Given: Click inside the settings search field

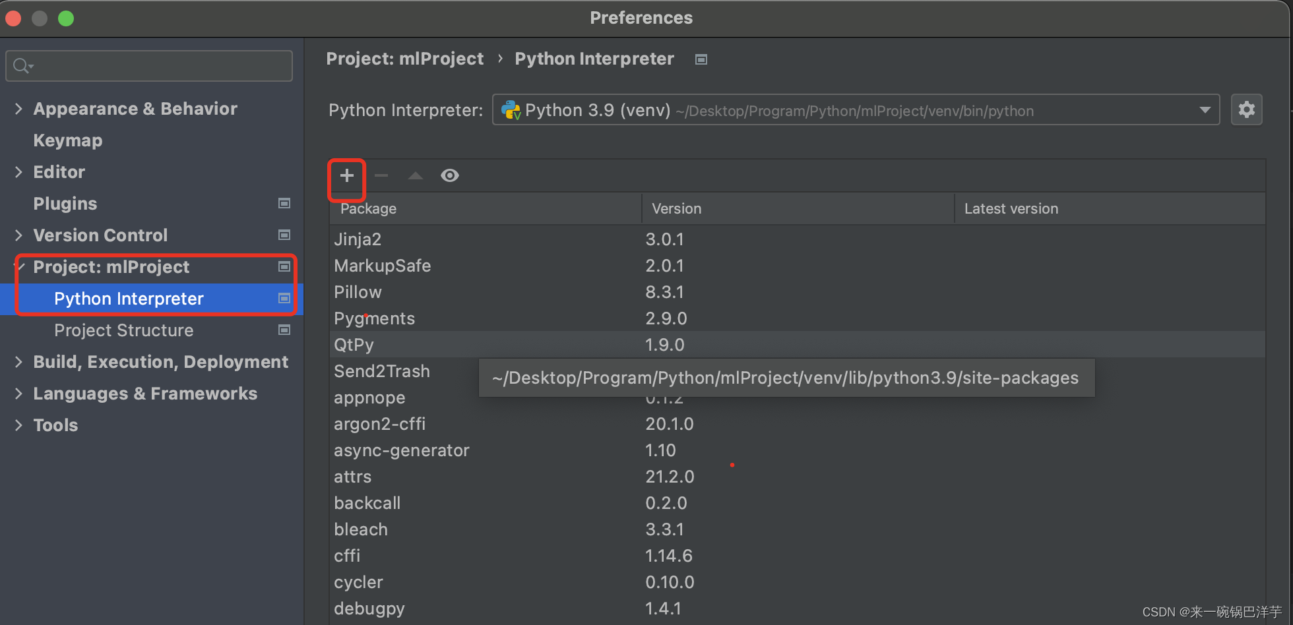Looking at the screenshot, I should [148, 65].
